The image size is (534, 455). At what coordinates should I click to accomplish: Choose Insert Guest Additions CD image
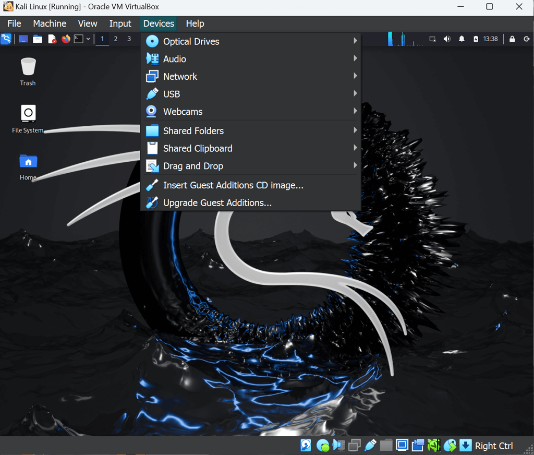[x=251, y=185]
